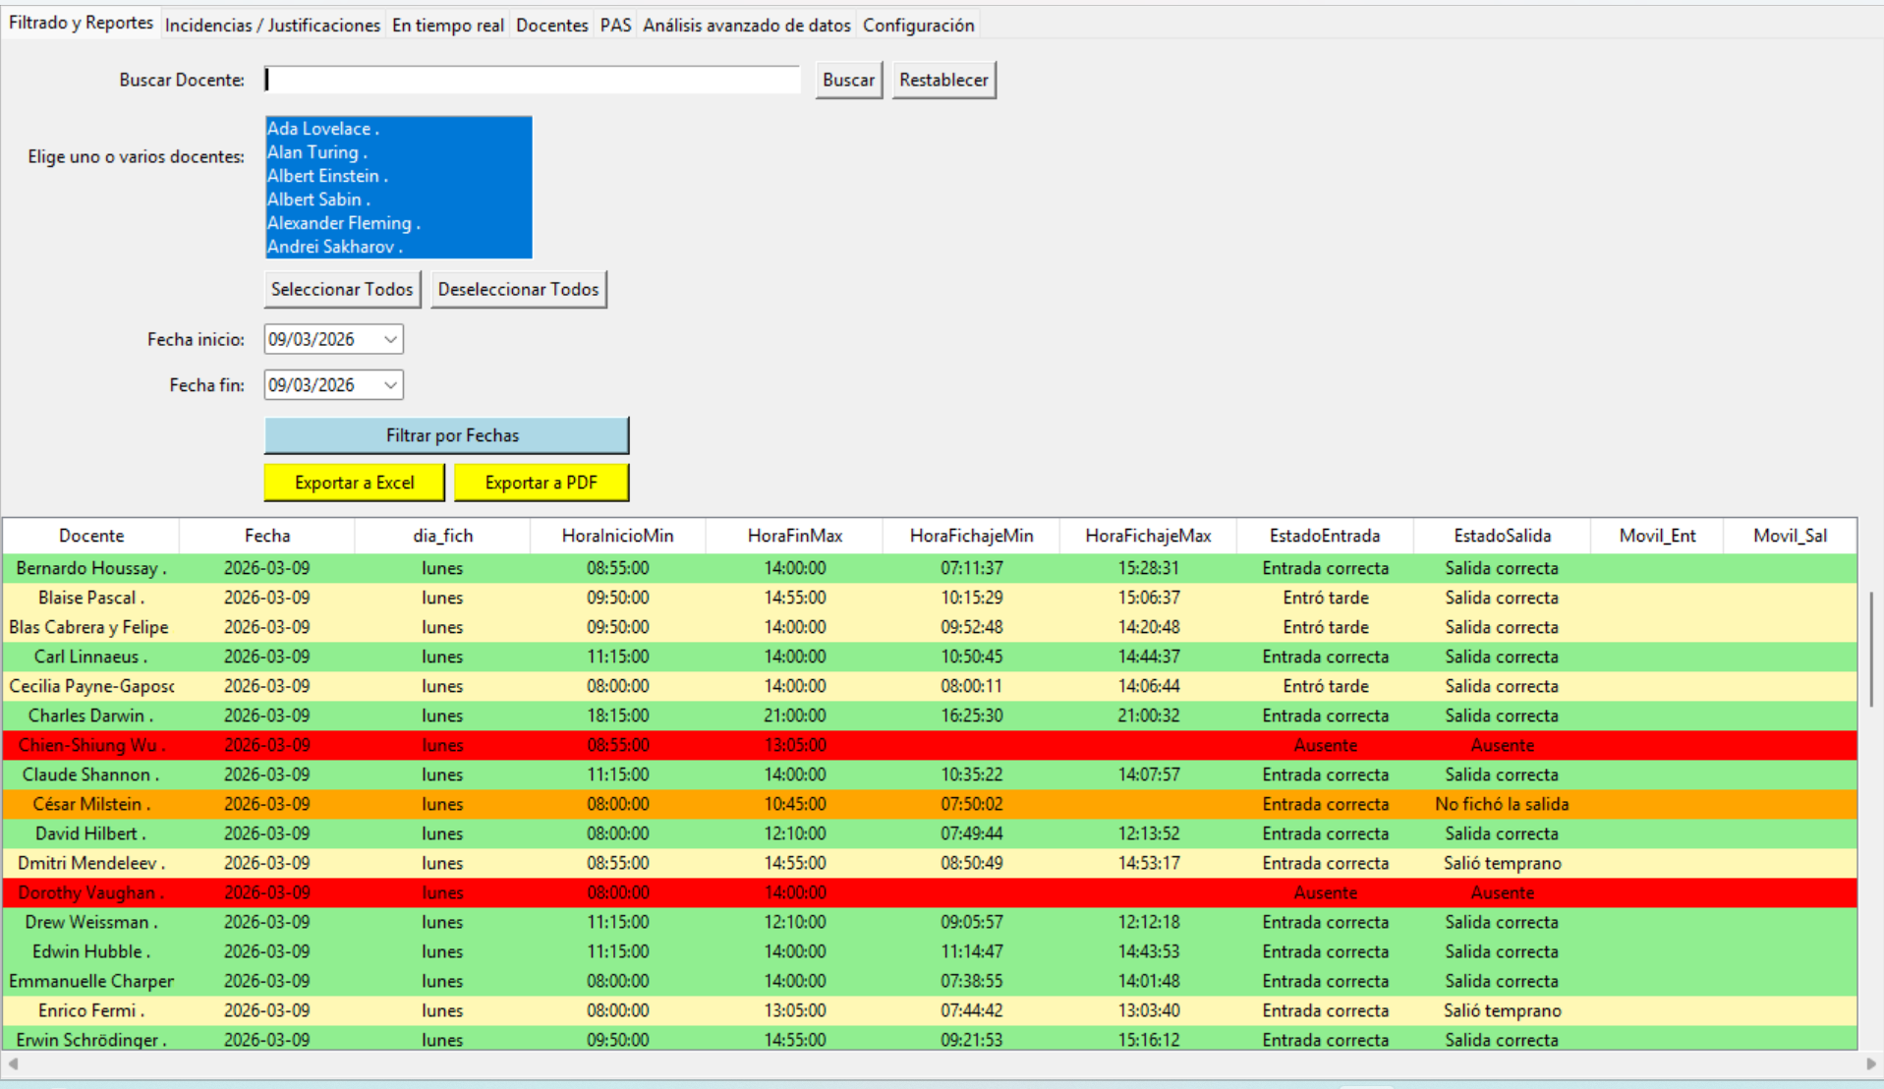Click the Buscar Docente text field

(532, 80)
